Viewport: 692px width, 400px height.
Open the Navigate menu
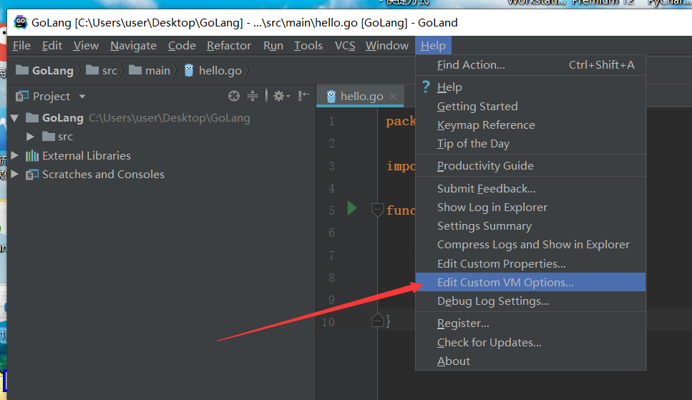(133, 46)
